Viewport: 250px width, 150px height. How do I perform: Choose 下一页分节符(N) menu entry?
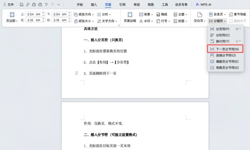click(x=225, y=49)
